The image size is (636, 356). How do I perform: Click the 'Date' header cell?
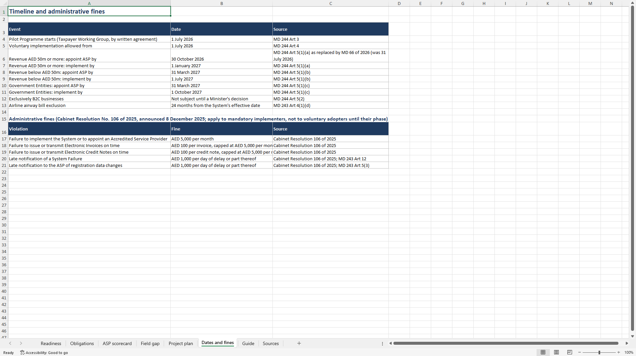click(x=221, y=29)
